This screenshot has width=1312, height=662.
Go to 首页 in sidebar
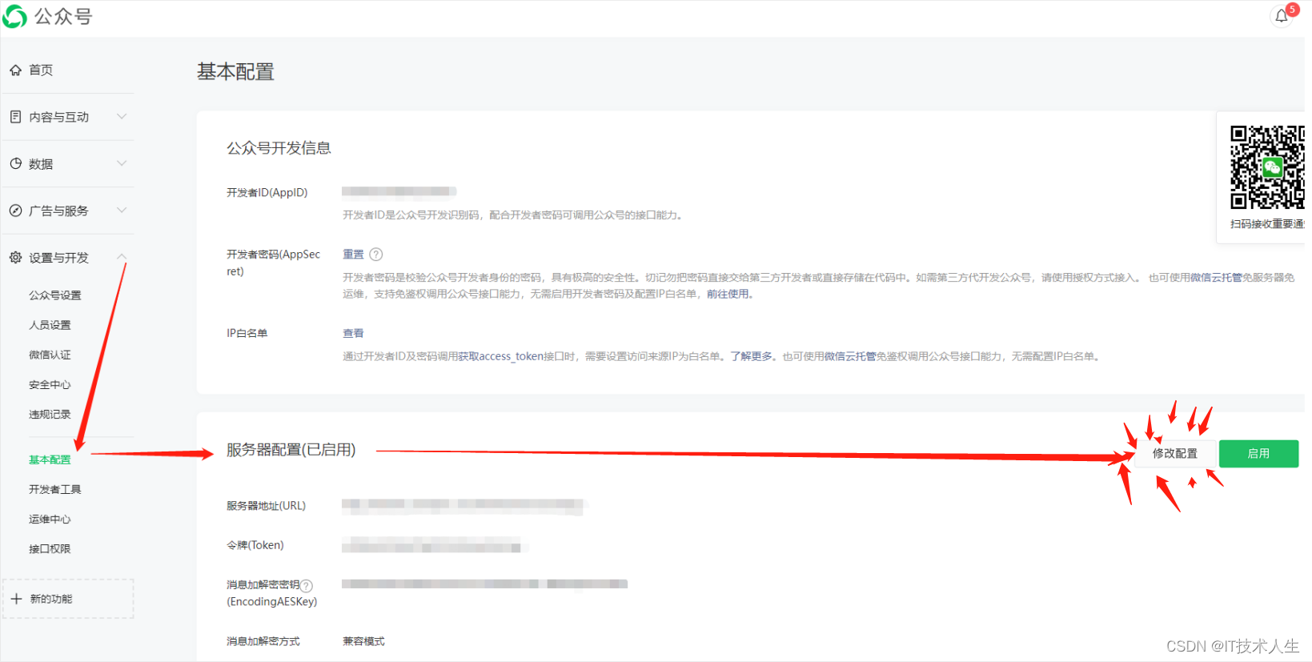coord(41,70)
